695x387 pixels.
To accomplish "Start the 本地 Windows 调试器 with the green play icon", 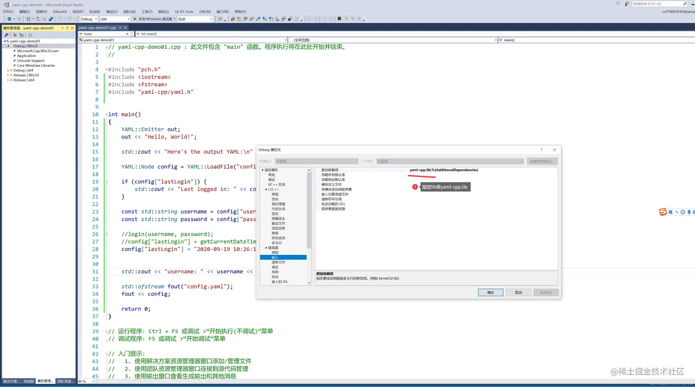I will click(x=135, y=19).
